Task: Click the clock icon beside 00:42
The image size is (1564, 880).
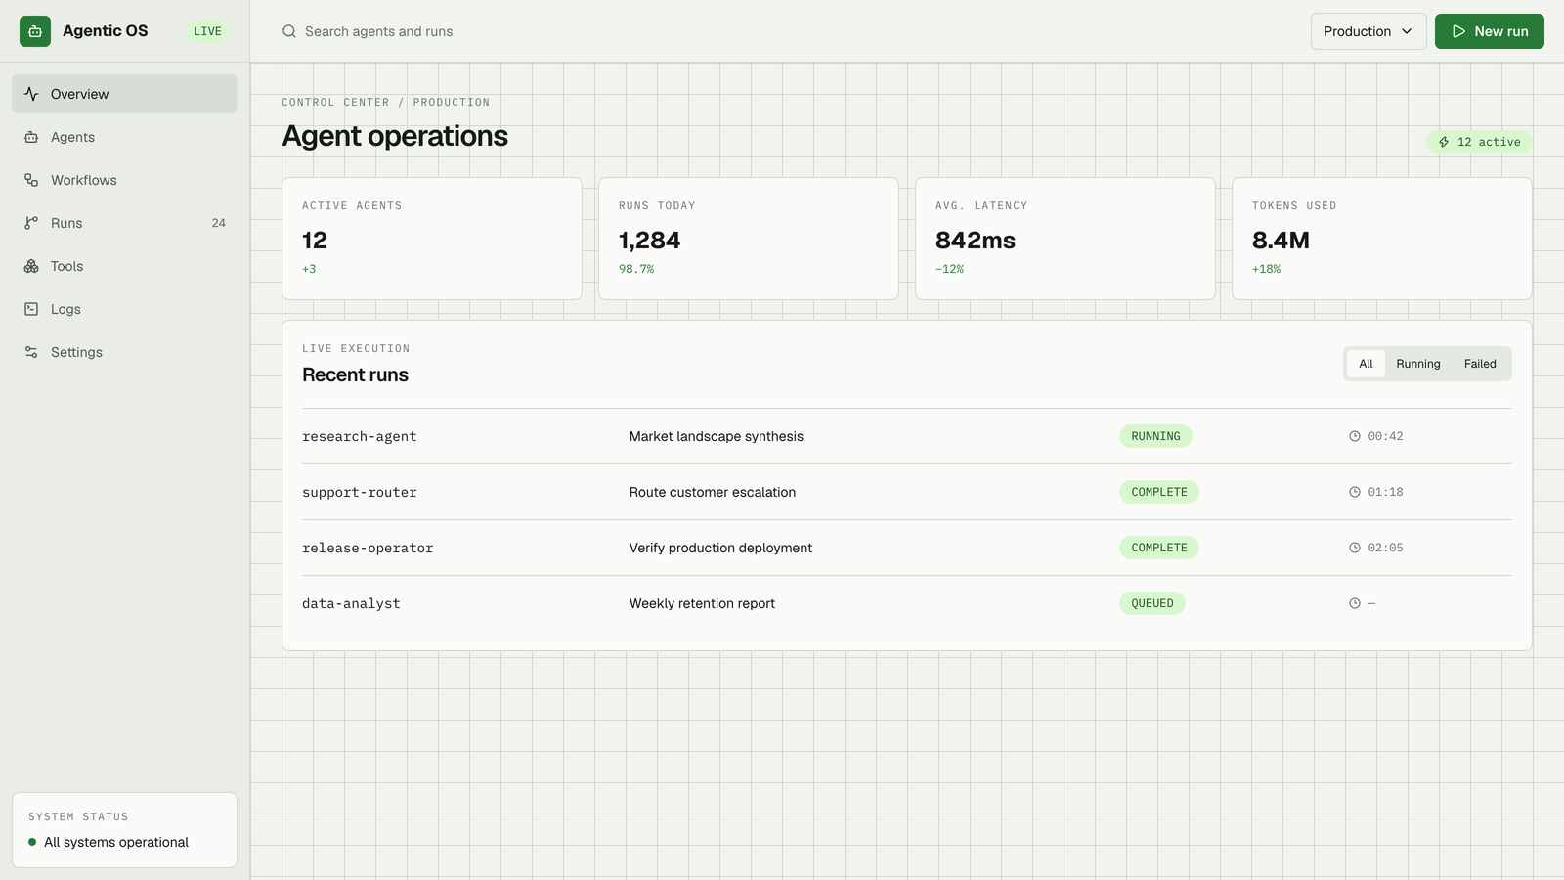Action: click(x=1355, y=436)
